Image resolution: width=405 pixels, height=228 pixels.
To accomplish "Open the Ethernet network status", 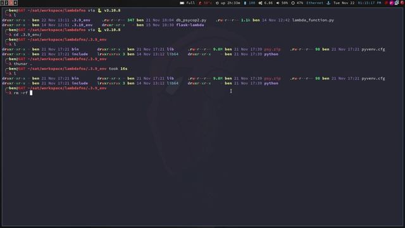I will coord(315,3).
